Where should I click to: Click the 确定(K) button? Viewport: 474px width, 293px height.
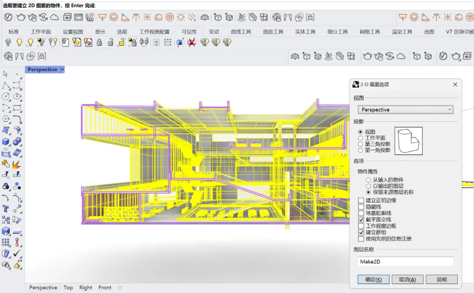(373, 279)
